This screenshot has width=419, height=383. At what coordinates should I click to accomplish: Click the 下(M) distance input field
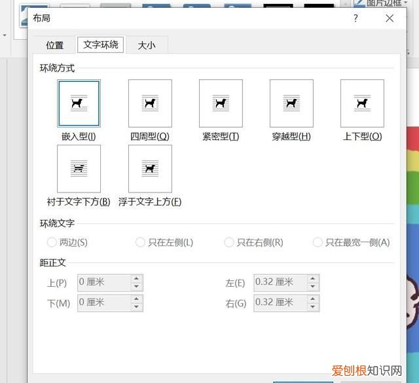point(104,303)
